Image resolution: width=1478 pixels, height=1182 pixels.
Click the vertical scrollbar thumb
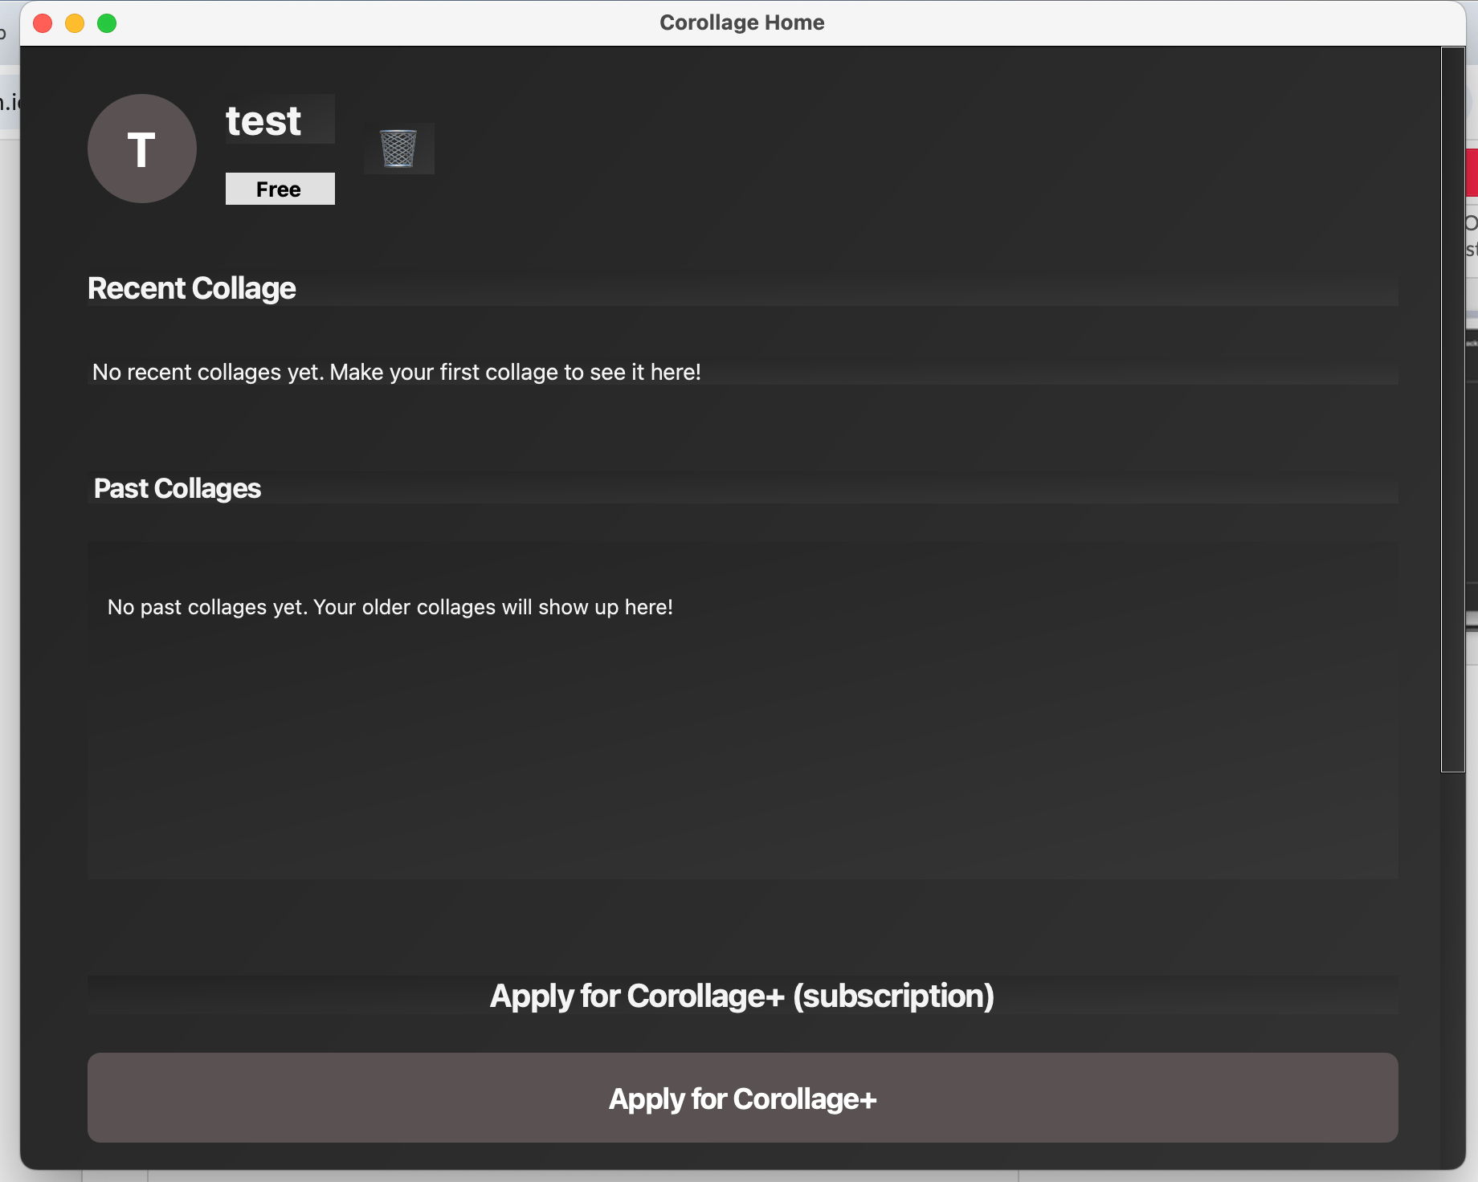(1453, 410)
